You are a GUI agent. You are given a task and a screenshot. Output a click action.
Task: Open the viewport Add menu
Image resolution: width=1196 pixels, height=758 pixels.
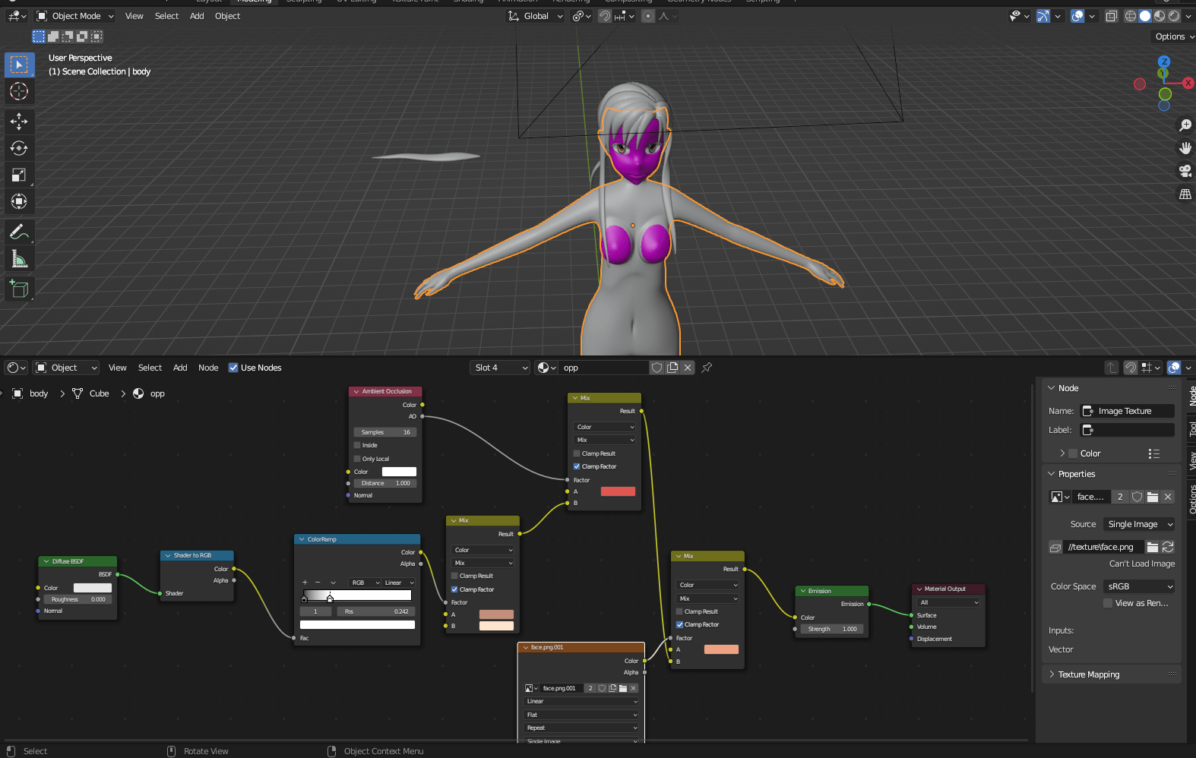(x=197, y=16)
